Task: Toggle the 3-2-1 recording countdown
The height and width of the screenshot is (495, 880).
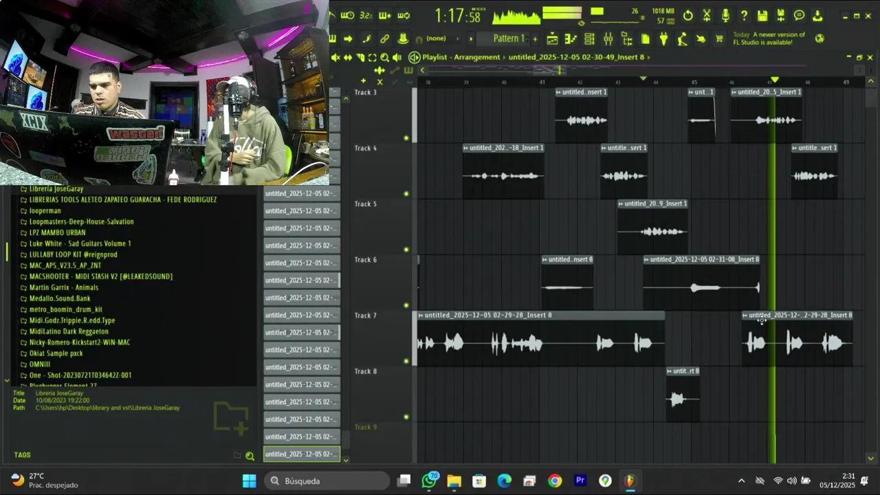Action: 366,15
